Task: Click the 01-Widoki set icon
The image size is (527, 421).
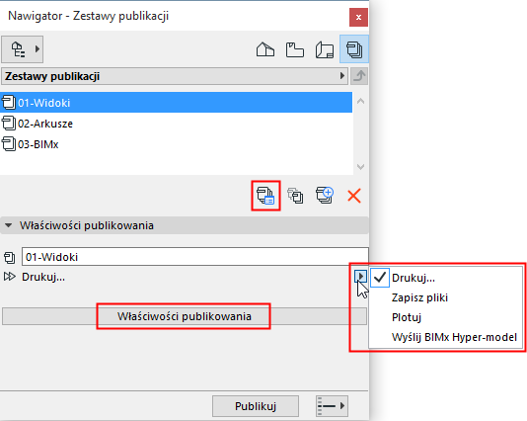Action: (9, 103)
